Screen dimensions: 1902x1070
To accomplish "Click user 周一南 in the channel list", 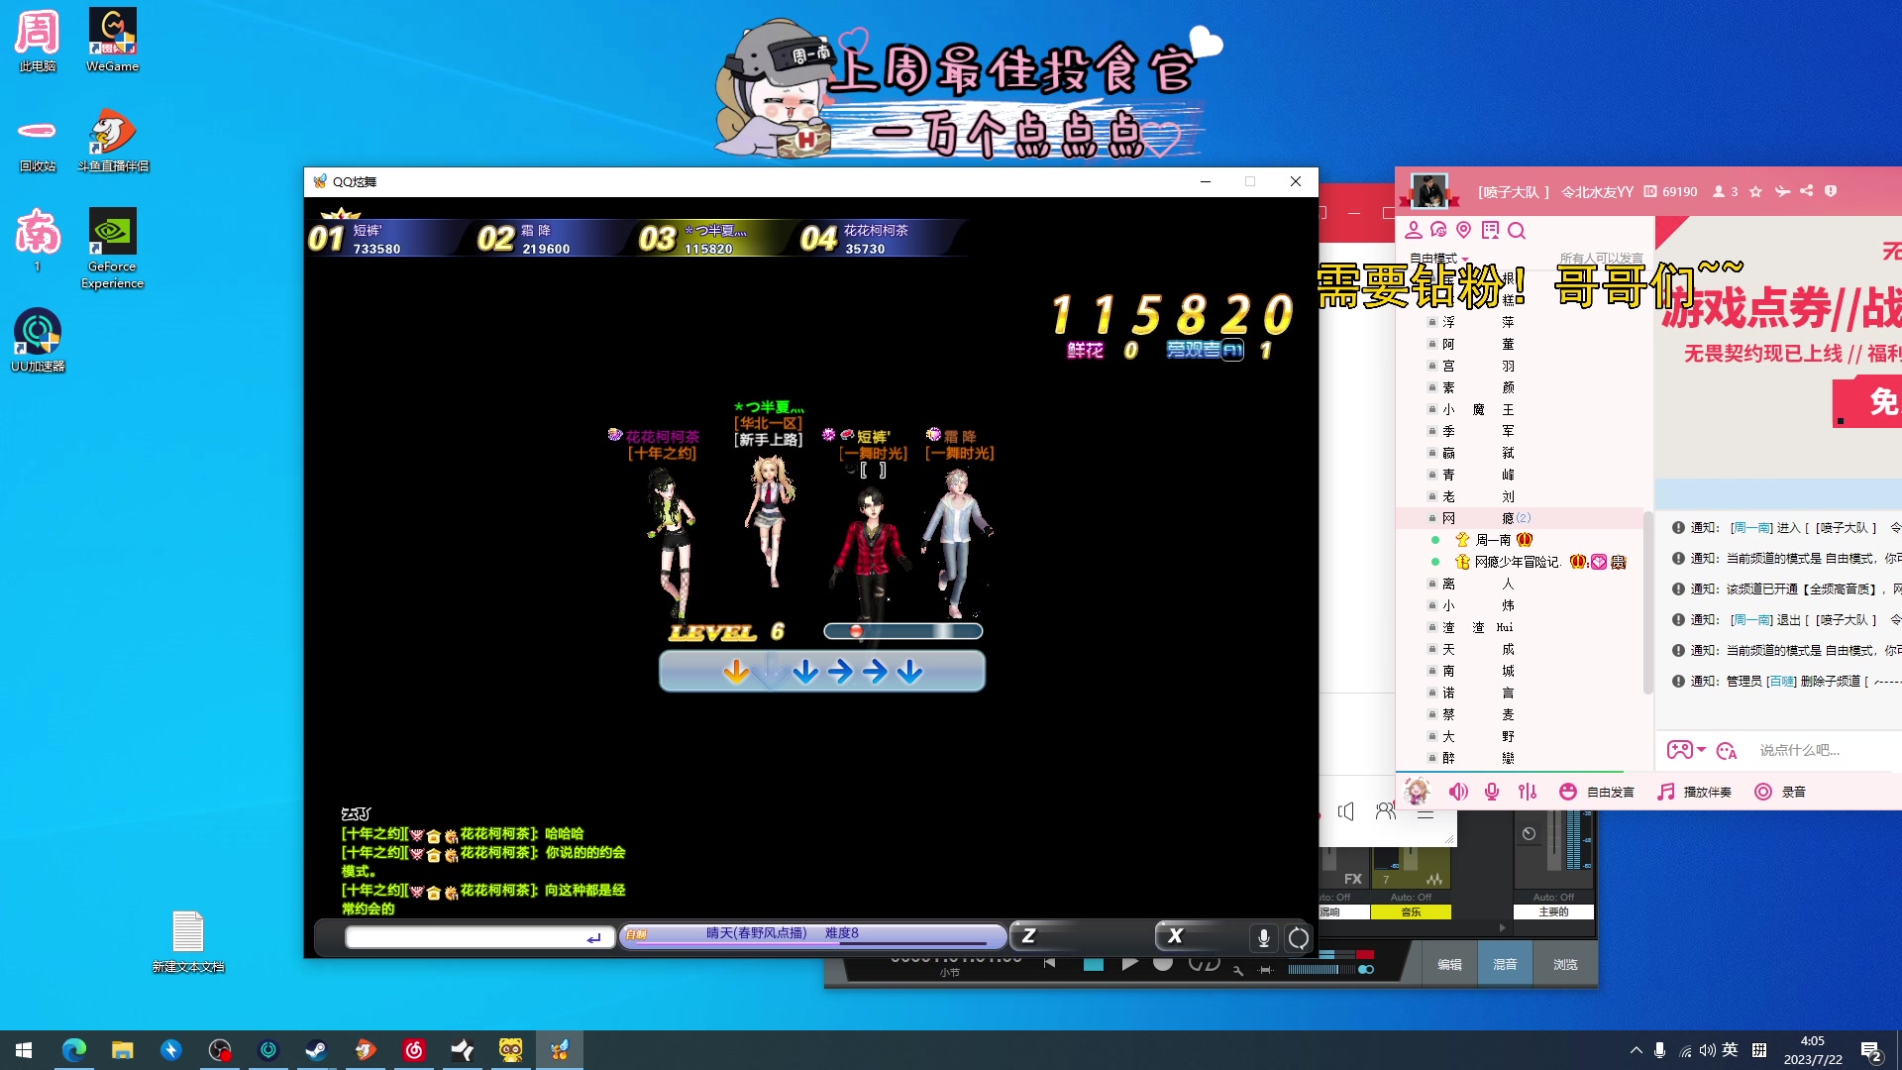I will (x=1493, y=540).
